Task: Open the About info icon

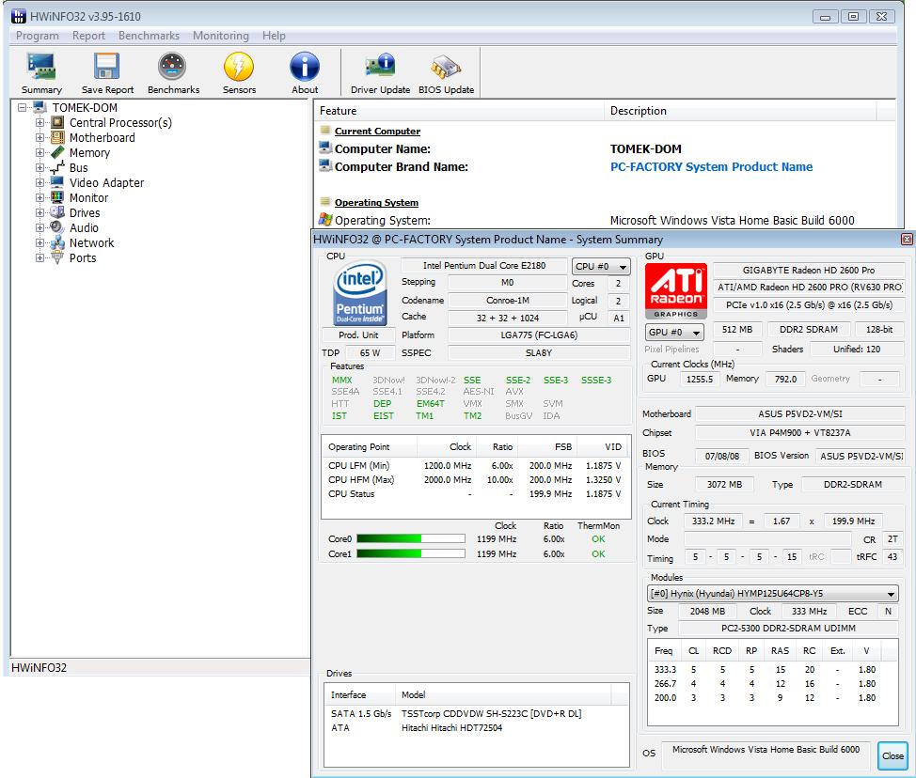Action: 305,67
